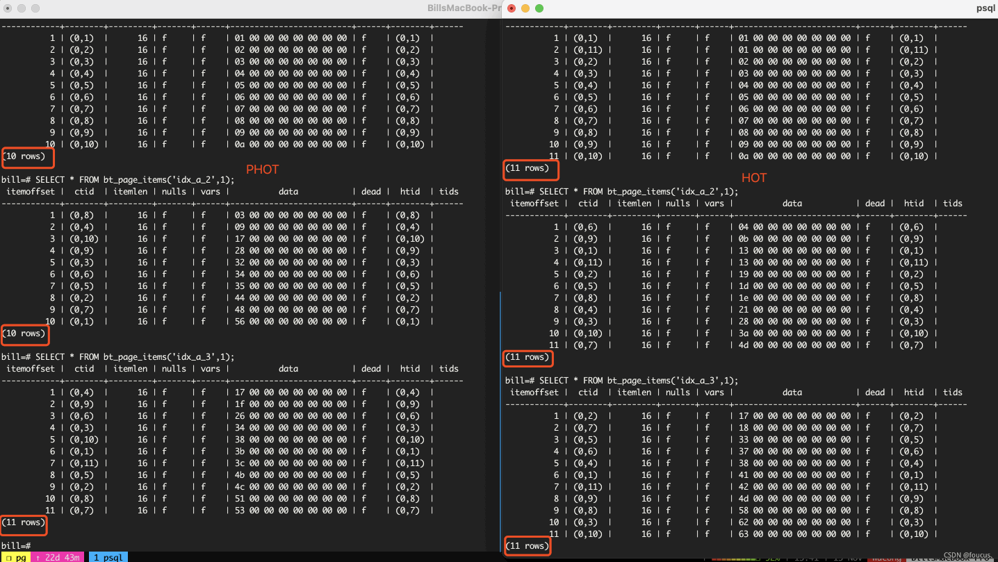Click the yellow pg session indicator
The image size is (998, 562).
(x=16, y=557)
